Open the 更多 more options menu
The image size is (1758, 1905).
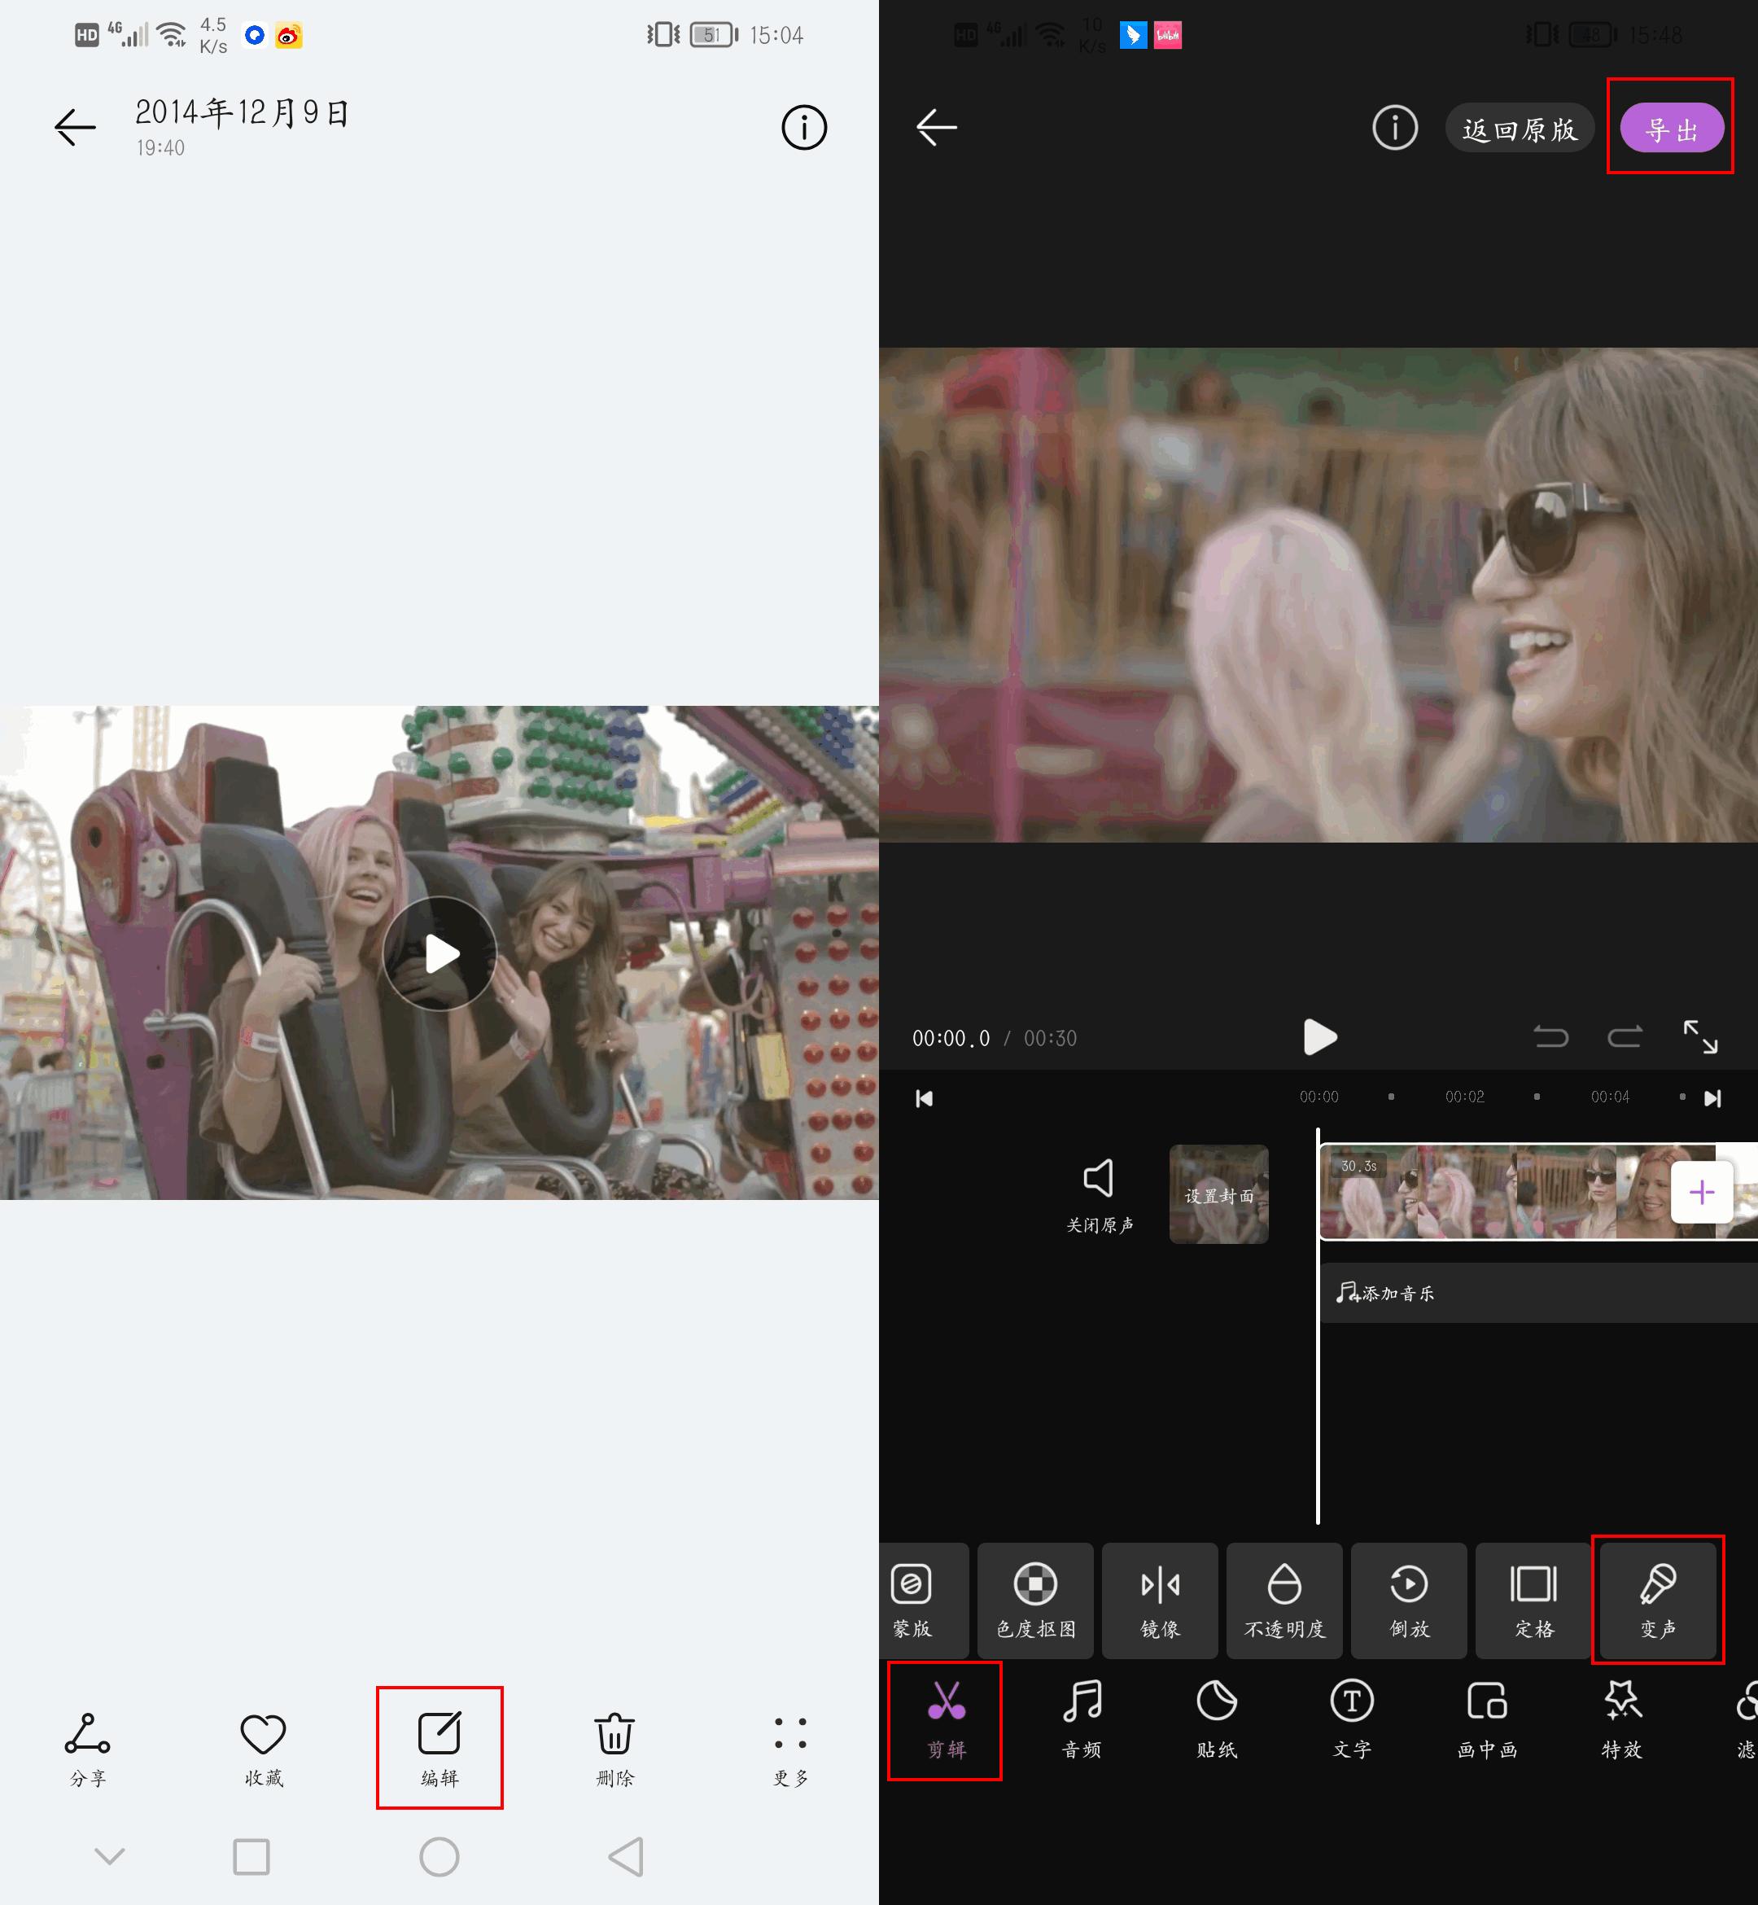(x=790, y=1735)
